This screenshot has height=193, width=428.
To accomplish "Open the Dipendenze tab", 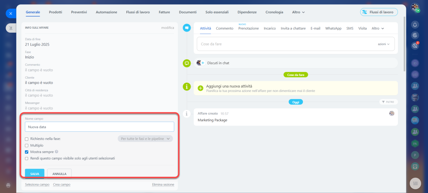I will [247, 12].
